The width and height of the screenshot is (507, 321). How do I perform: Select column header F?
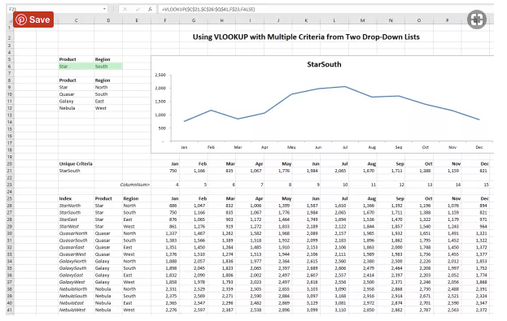click(x=165, y=20)
